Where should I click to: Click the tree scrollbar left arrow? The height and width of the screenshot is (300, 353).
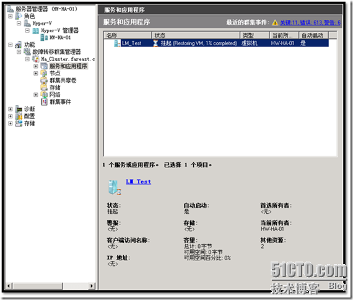click(9, 286)
